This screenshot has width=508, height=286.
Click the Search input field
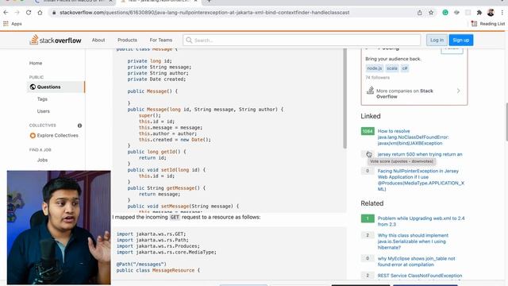(x=302, y=41)
